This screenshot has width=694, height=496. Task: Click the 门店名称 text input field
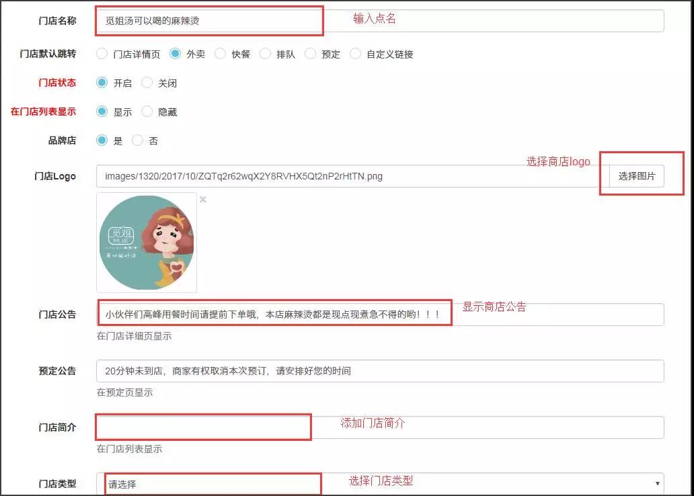click(380, 21)
